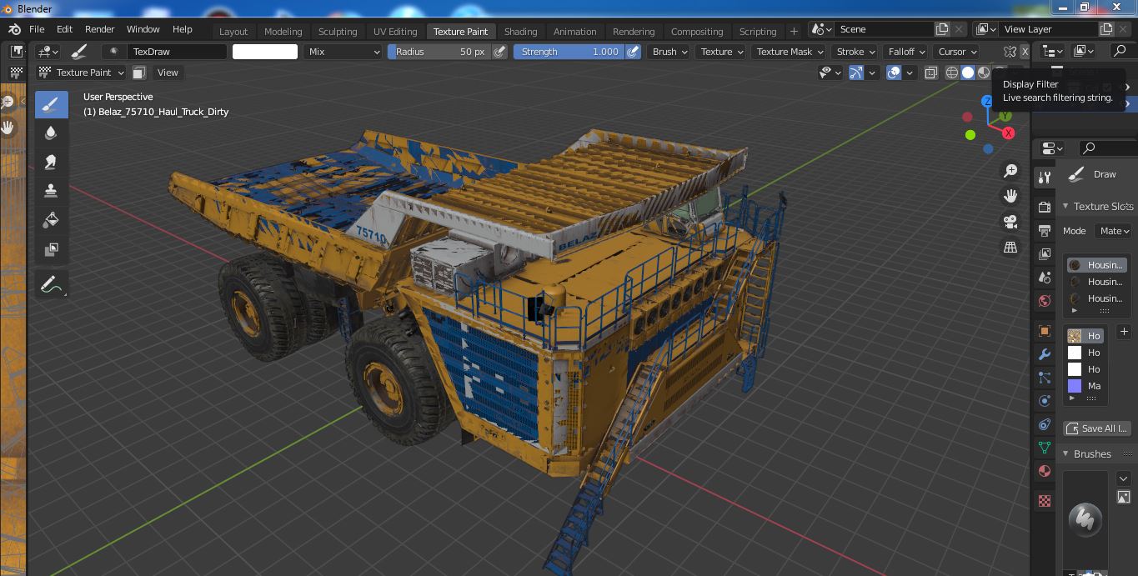Switch perspective/orthographic grid icon
Screen dimensions: 1138x576
1010,248
